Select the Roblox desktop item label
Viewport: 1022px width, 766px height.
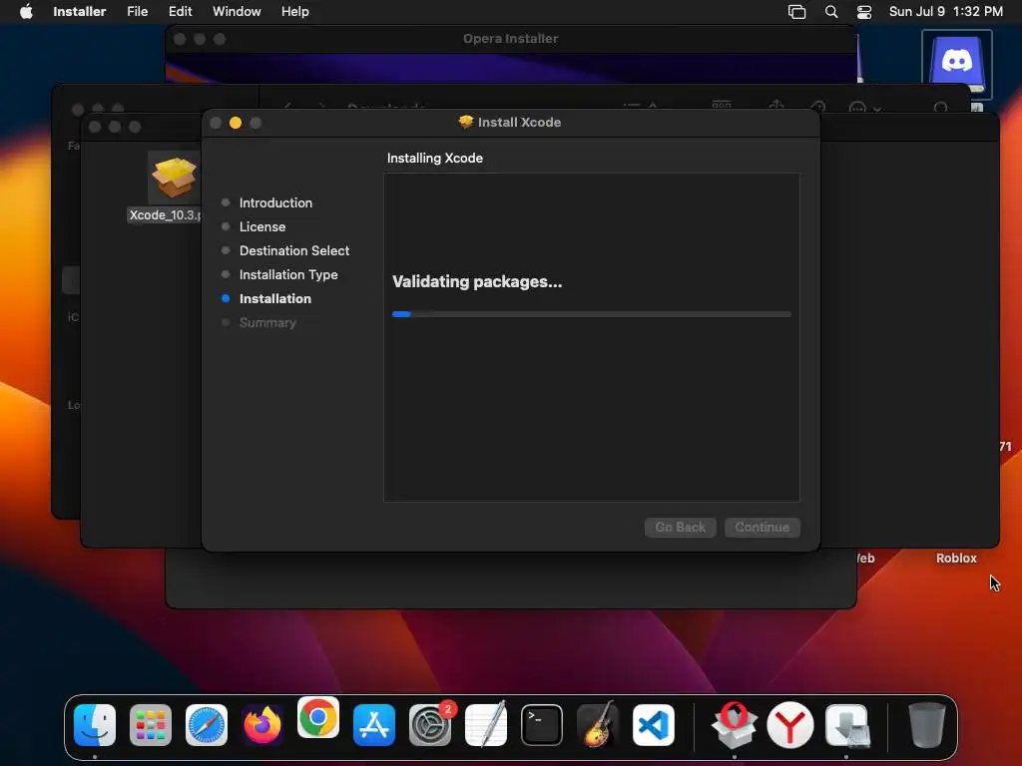[x=956, y=559]
